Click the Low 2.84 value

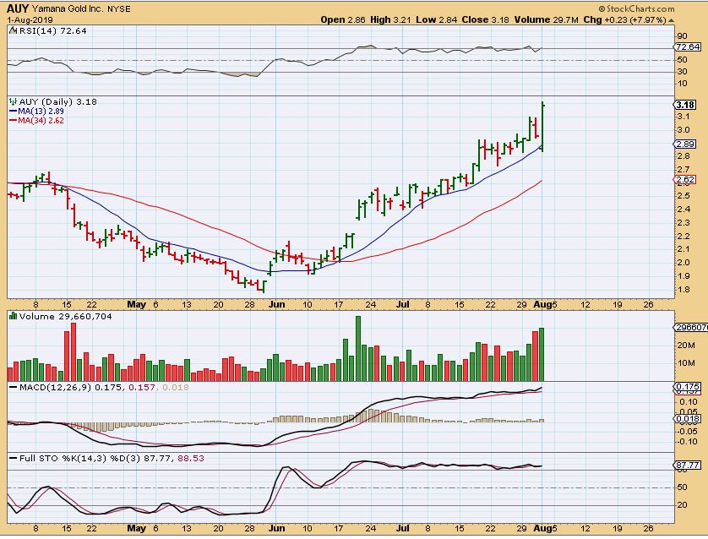pos(437,20)
